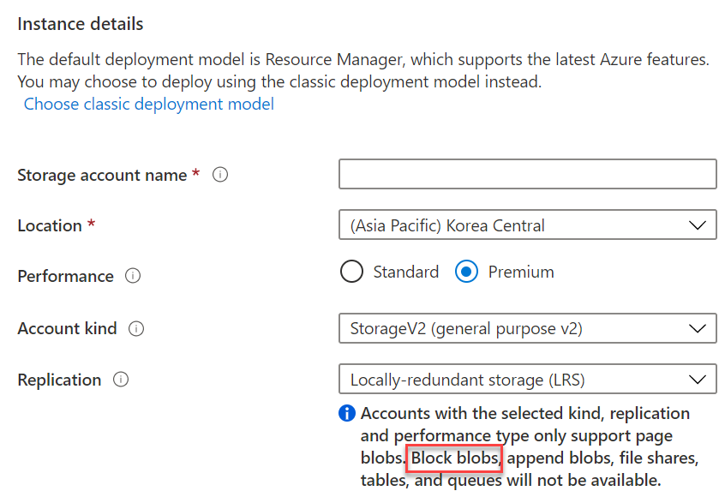Screen dimensions: 725x497
Task: Click the chevron in StorageV2 account kind field
Action: (x=698, y=329)
